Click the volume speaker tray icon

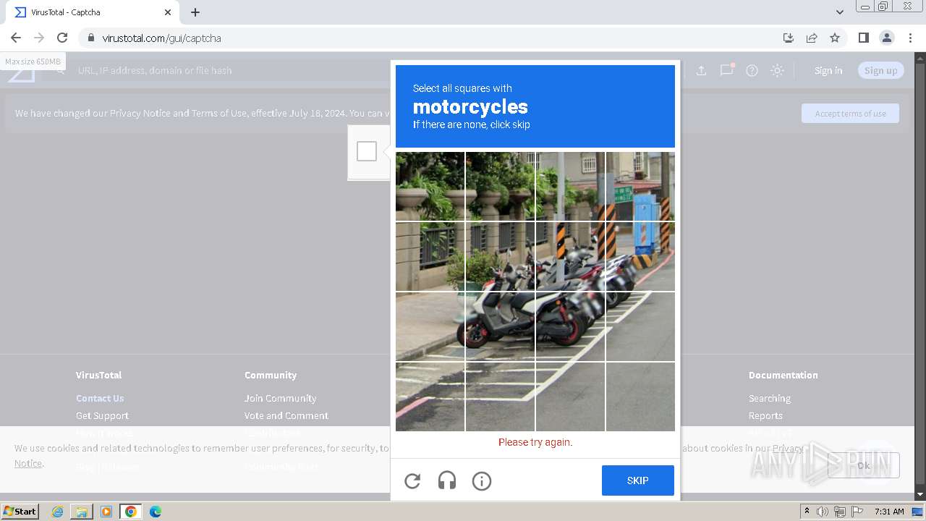click(823, 512)
